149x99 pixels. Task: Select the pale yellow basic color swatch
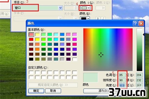[37, 34]
